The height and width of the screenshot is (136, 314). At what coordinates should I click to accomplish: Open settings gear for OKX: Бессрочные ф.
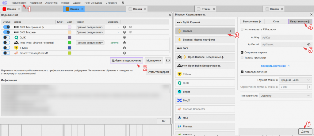click(124, 27)
